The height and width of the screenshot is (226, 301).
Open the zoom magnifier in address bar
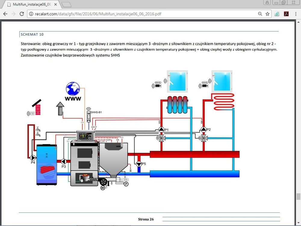pyautogui.click(x=260, y=14)
